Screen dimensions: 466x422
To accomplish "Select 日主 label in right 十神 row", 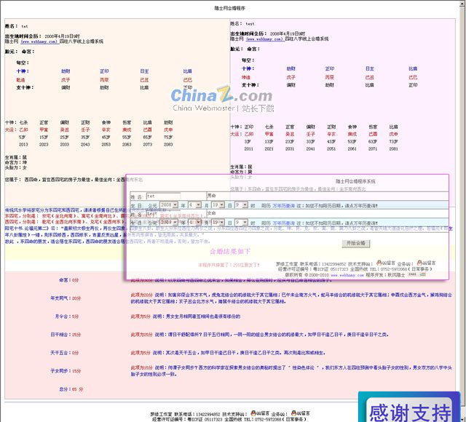I will point(370,68).
